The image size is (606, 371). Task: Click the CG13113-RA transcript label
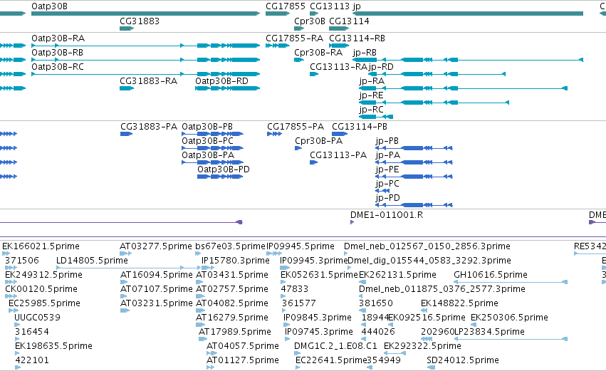[x=338, y=67]
